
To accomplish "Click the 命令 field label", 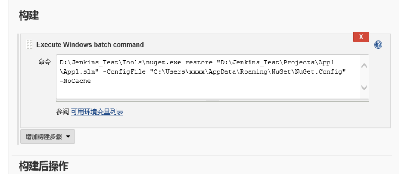I will [x=44, y=62].
